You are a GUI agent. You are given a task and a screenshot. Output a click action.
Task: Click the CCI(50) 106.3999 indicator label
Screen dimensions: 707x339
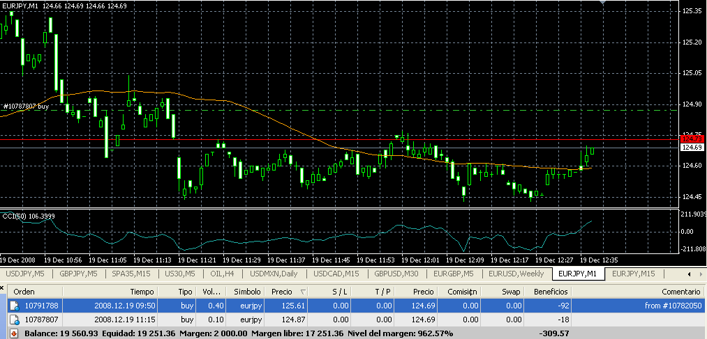tap(29, 216)
